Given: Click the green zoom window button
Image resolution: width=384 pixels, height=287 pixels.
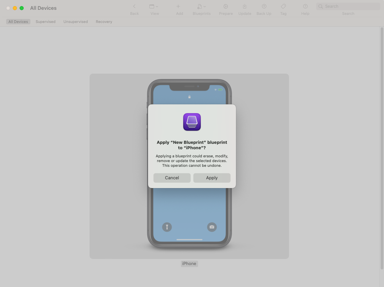Looking at the screenshot, I should (x=22, y=8).
